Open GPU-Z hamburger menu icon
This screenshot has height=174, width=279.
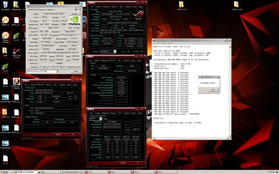click(x=80, y=9)
